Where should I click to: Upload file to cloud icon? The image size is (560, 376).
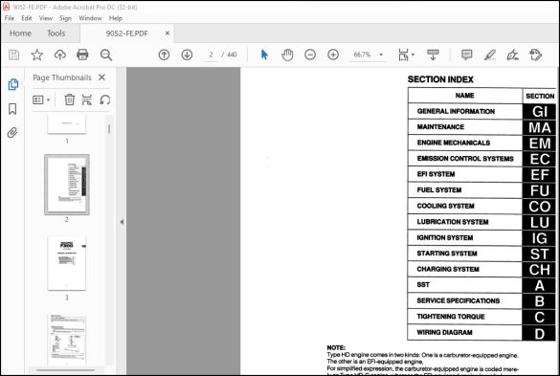[x=59, y=55]
